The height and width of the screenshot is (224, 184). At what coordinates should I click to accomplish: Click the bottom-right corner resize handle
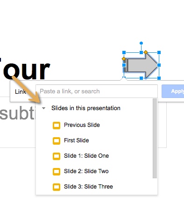[159, 78]
